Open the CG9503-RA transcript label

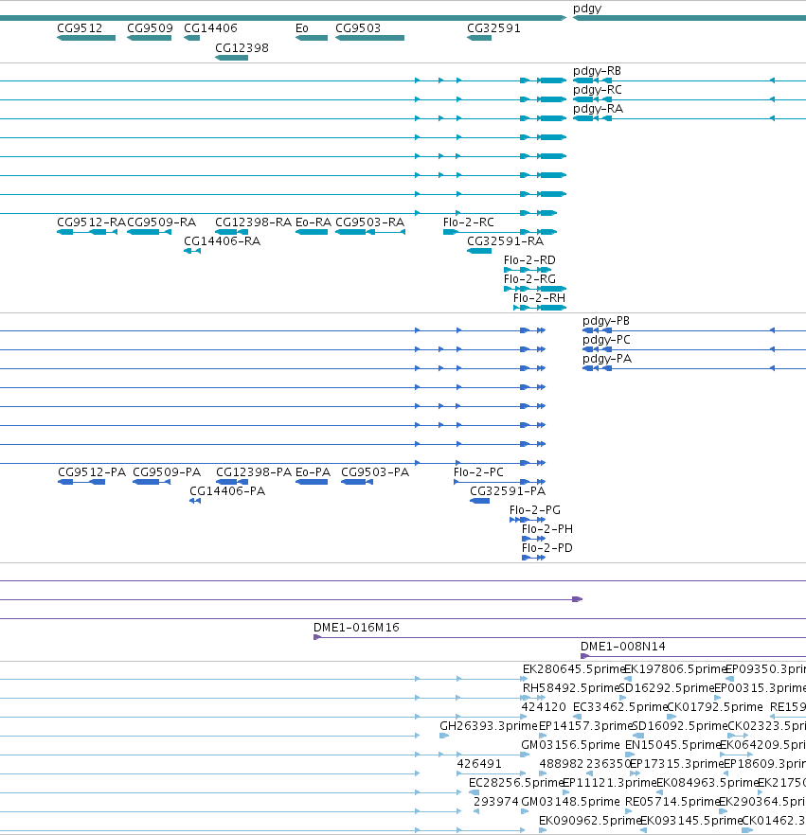pos(369,222)
